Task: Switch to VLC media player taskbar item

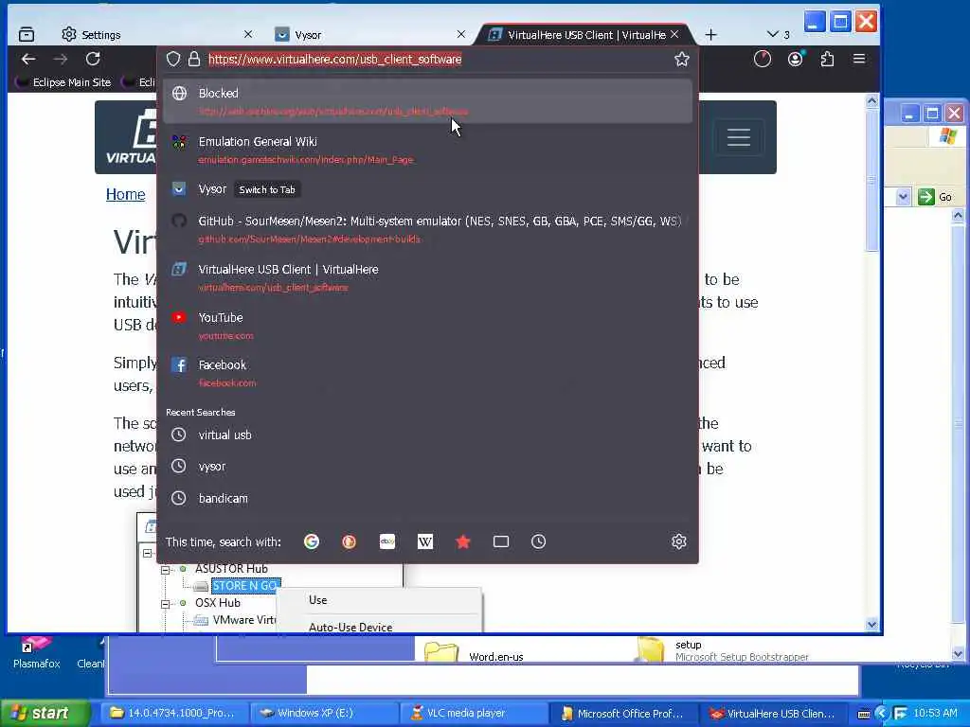Action: (474, 714)
